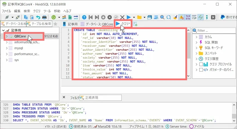Toggle binary 100/010 display button

(x=188, y=17)
